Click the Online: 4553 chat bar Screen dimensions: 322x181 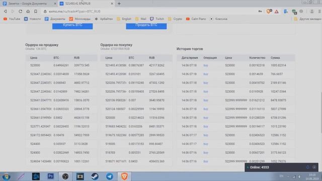click(x=281, y=167)
